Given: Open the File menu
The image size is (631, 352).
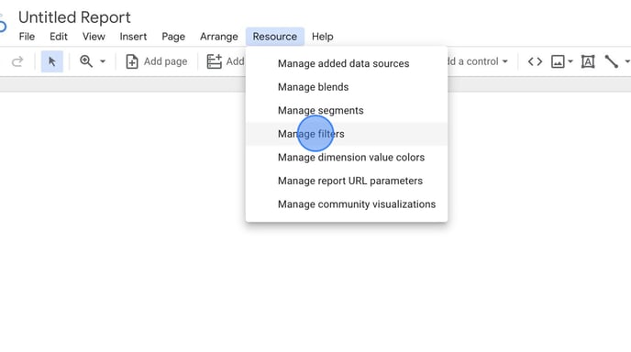Looking at the screenshot, I should [x=27, y=37].
